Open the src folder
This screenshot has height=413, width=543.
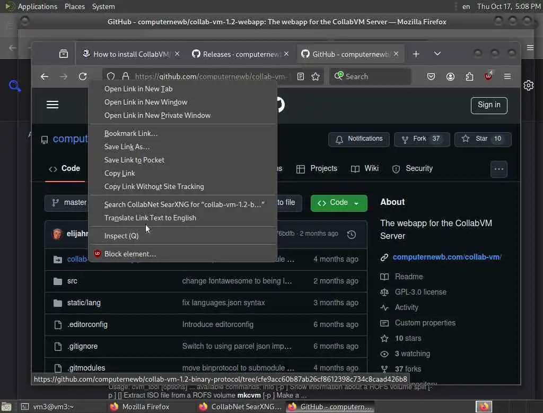click(x=72, y=281)
